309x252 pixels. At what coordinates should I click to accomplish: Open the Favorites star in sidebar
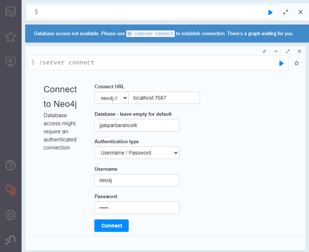(11, 37)
